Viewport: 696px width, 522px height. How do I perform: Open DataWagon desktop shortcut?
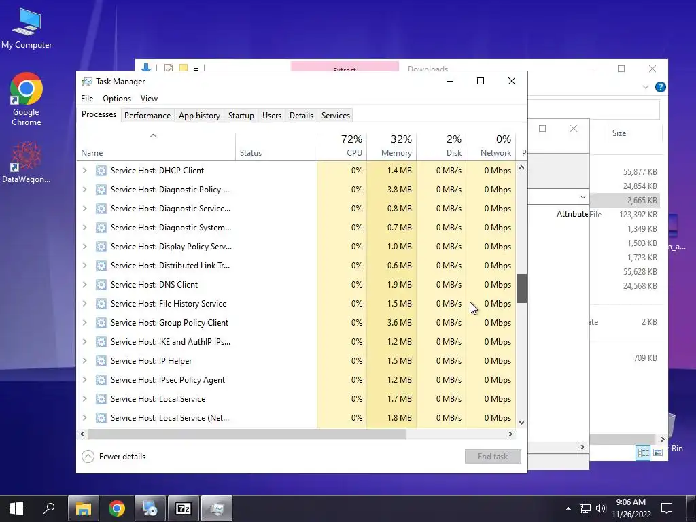27,162
